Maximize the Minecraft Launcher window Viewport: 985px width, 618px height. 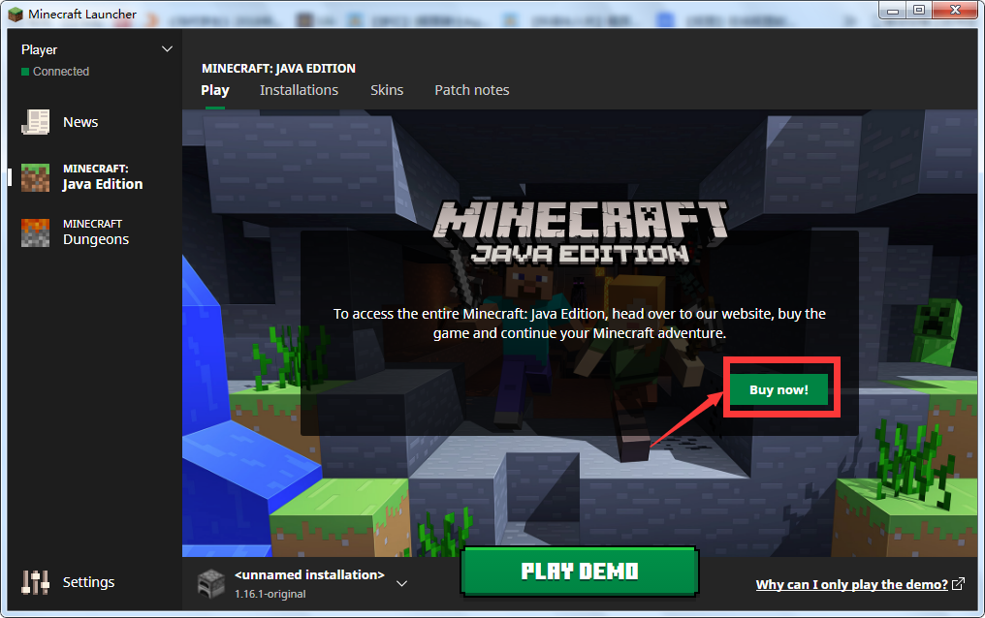coord(919,10)
